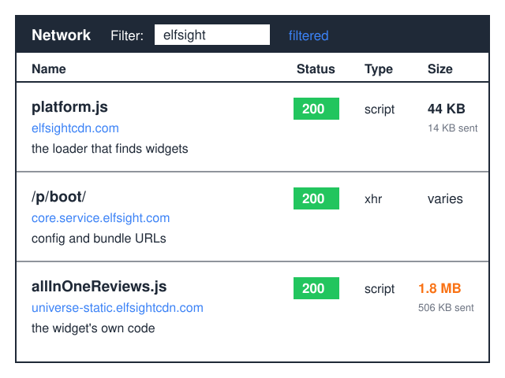Screen dimensions: 505x378
Task: Click the script type of allInOneReviews.js
Action: [380, 289]
